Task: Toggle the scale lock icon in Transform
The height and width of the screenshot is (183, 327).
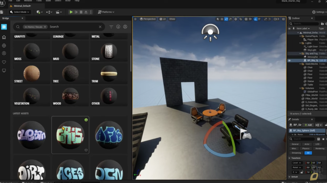Action: pos(302,172)
